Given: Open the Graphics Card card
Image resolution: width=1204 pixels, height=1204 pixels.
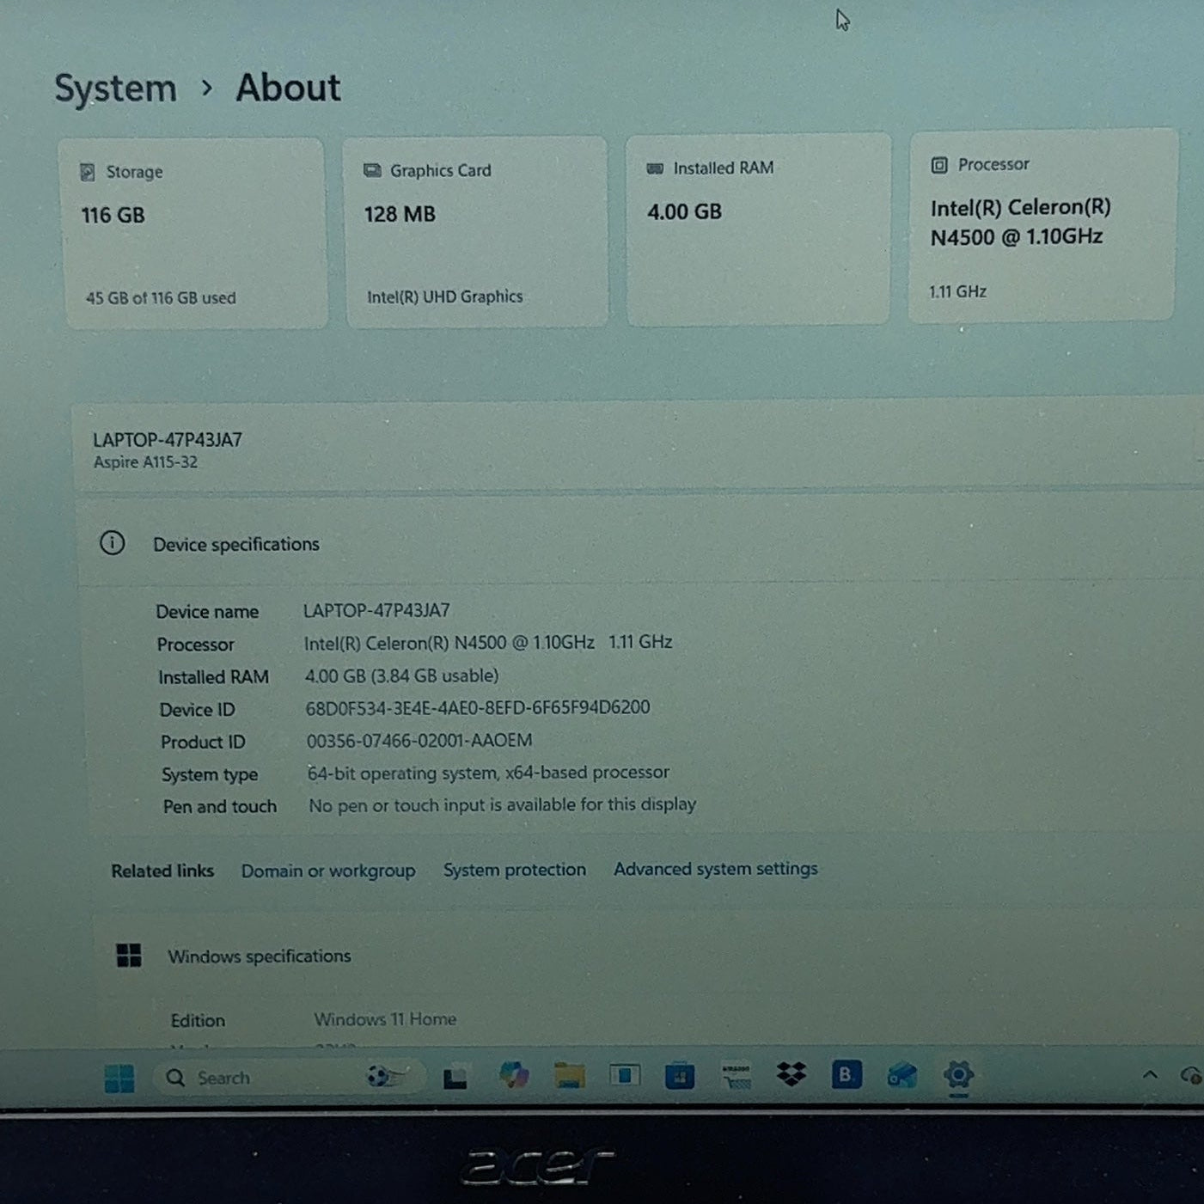Looking at the screenshot, I should (476, 232).
